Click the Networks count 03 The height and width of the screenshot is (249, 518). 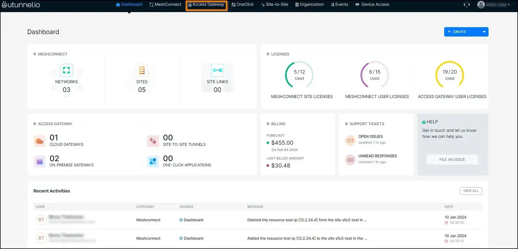pos(66,90)
